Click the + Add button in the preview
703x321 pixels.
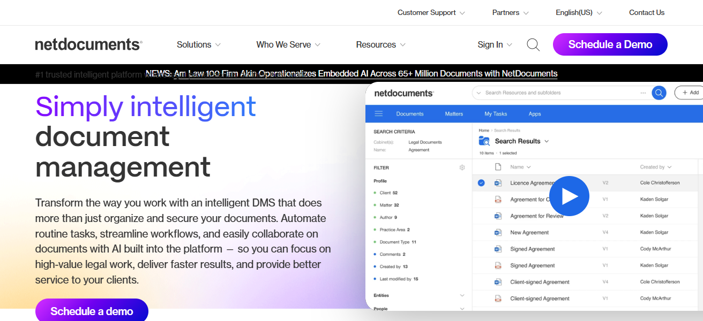pyautogui.click(x=690, y=93)
